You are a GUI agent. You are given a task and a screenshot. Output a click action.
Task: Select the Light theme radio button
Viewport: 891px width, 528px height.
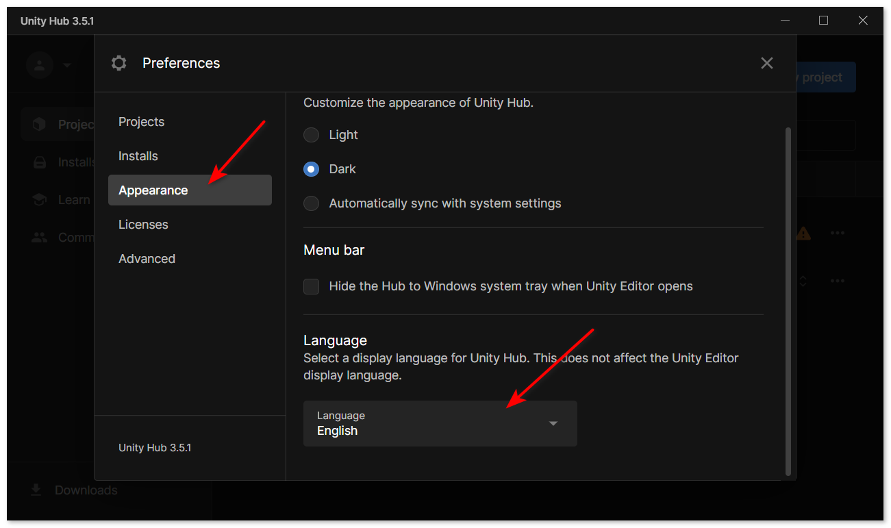tap(312, 135)
